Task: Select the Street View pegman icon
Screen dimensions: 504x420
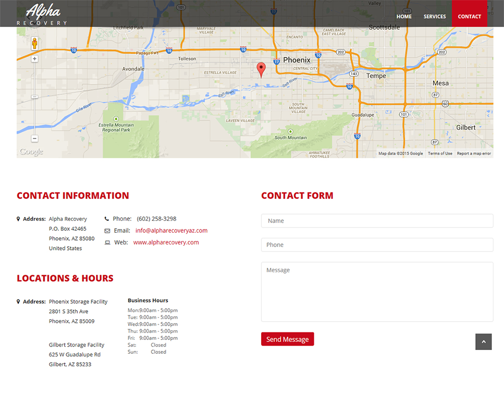Action: (34, 43)
